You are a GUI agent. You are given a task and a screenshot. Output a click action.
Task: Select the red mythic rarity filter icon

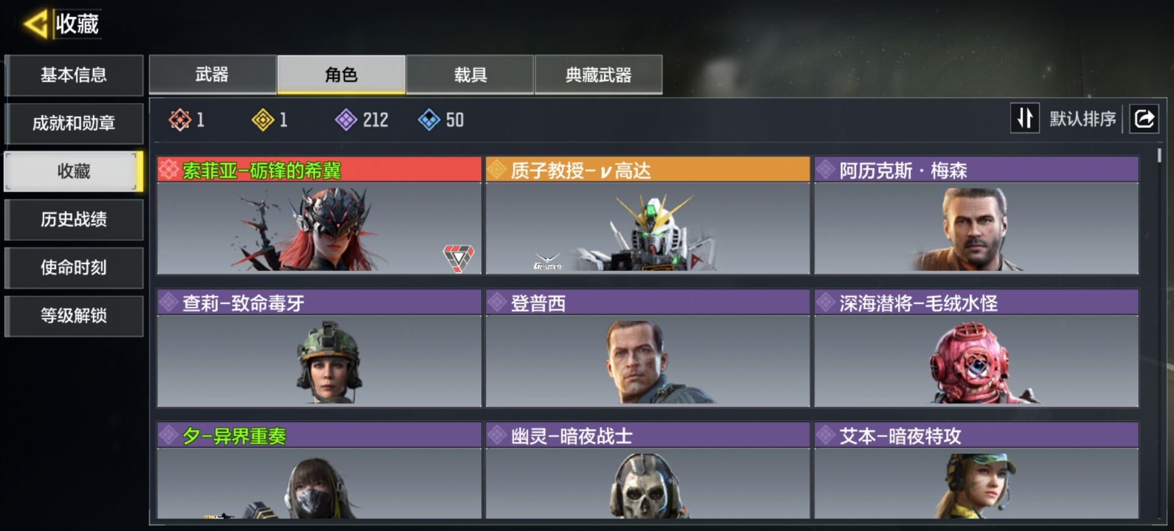click(x=180, y=120)
